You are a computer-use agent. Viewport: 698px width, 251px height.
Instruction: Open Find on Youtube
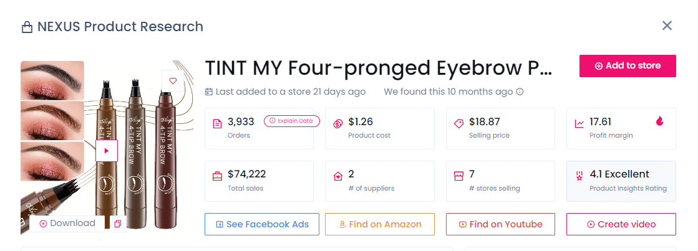click(500, 224)
